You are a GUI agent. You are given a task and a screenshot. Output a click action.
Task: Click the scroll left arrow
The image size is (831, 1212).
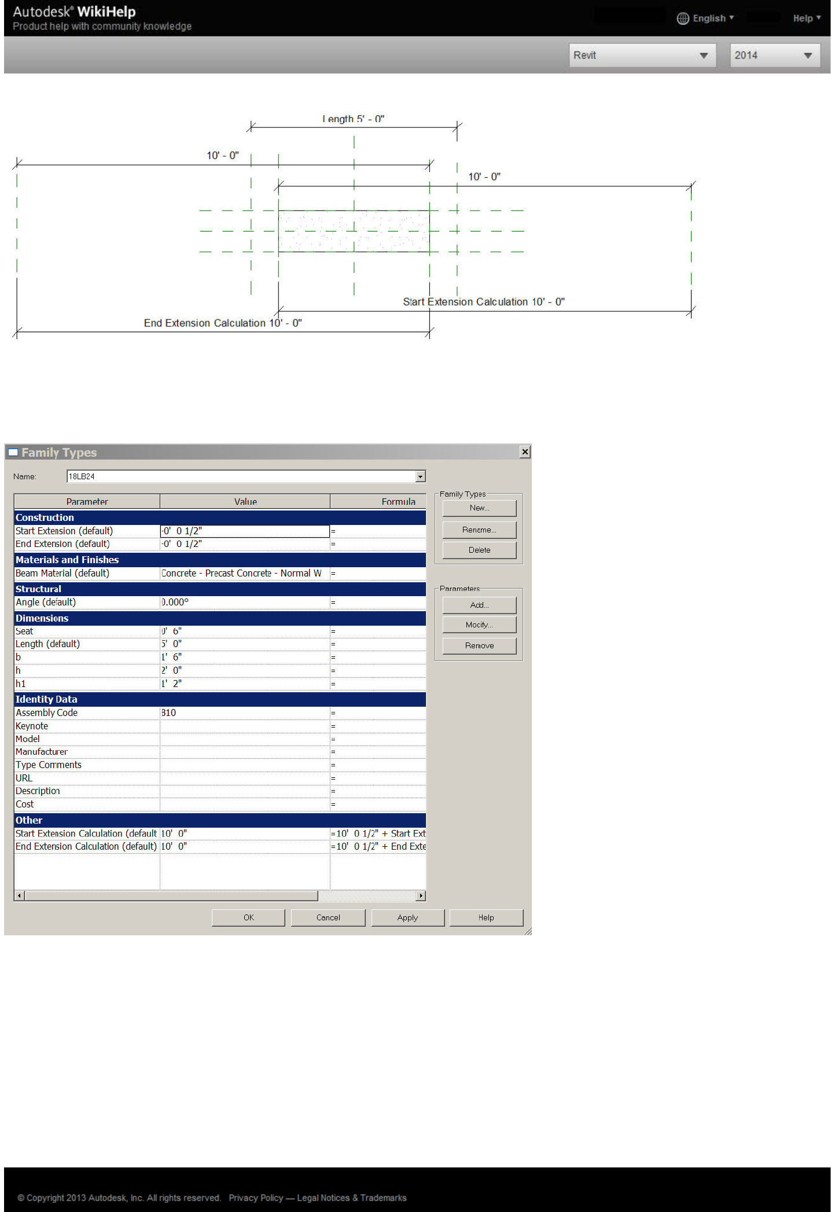click(x=20, y=896)
